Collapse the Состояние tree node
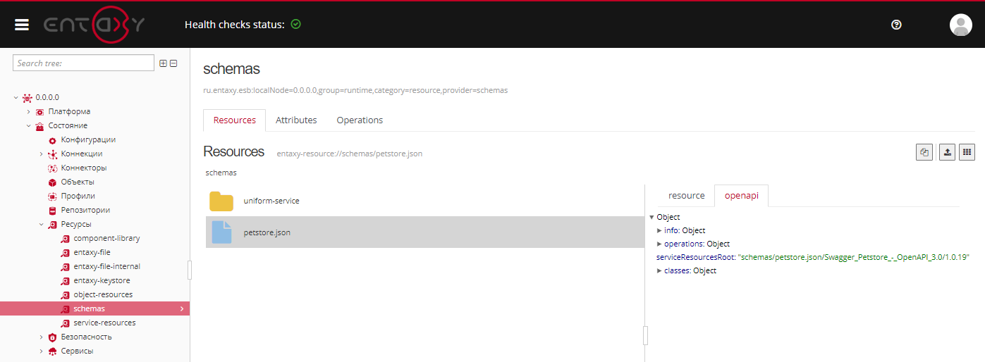This screenshot has width=985, height=362. [x=29, y=126]
